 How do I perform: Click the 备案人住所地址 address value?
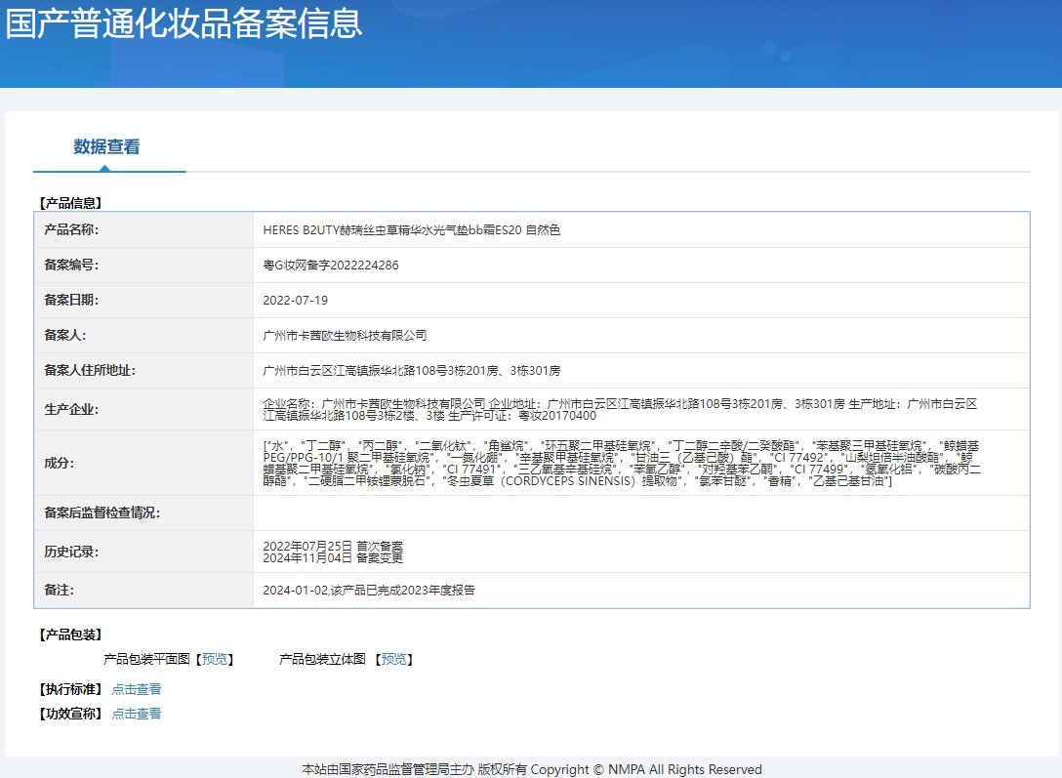tap(412, 371)
